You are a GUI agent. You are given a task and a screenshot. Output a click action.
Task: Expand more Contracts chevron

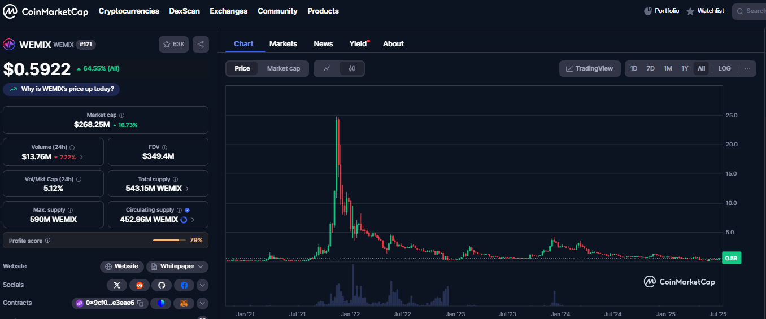(202, 303)
